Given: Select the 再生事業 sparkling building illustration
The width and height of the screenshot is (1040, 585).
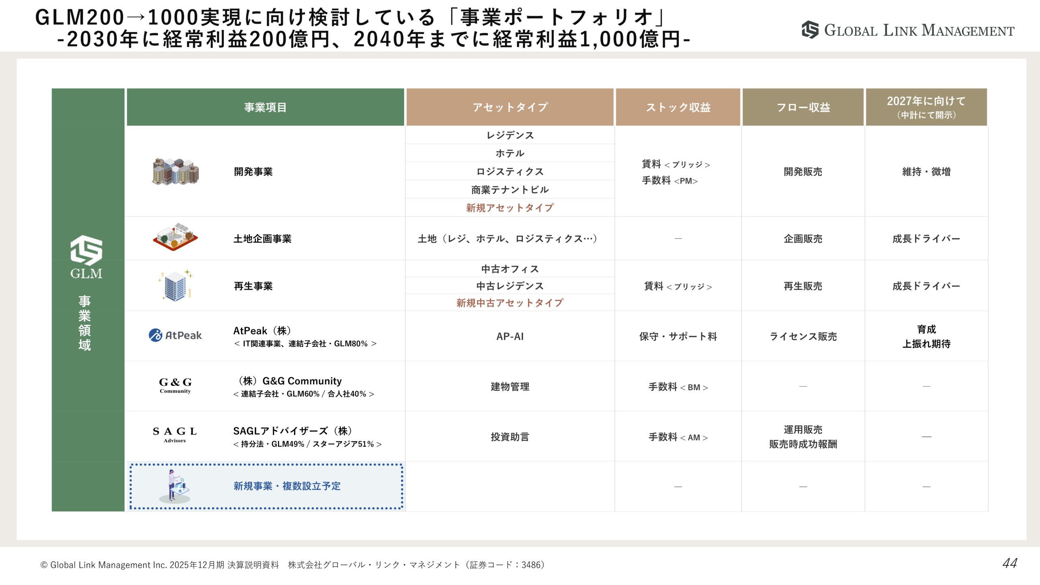Looking at the screenshot, I should (175, 286).
